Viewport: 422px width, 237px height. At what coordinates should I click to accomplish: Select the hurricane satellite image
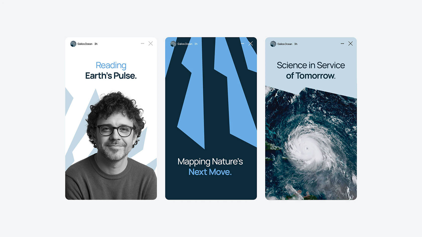tap(311, 143)
